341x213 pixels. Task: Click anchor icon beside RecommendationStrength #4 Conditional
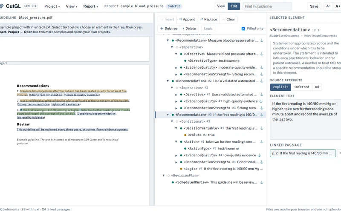pos(262,162)
